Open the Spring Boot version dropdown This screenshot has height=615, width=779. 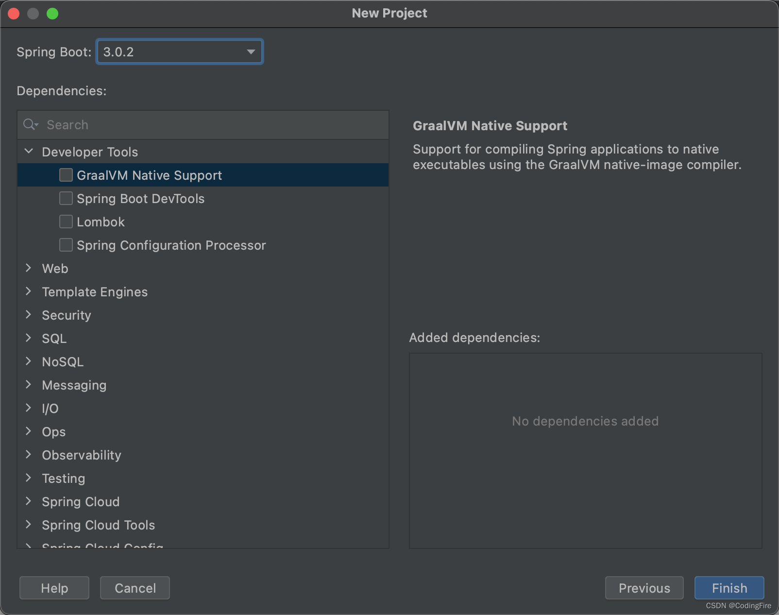coord(180,51)
